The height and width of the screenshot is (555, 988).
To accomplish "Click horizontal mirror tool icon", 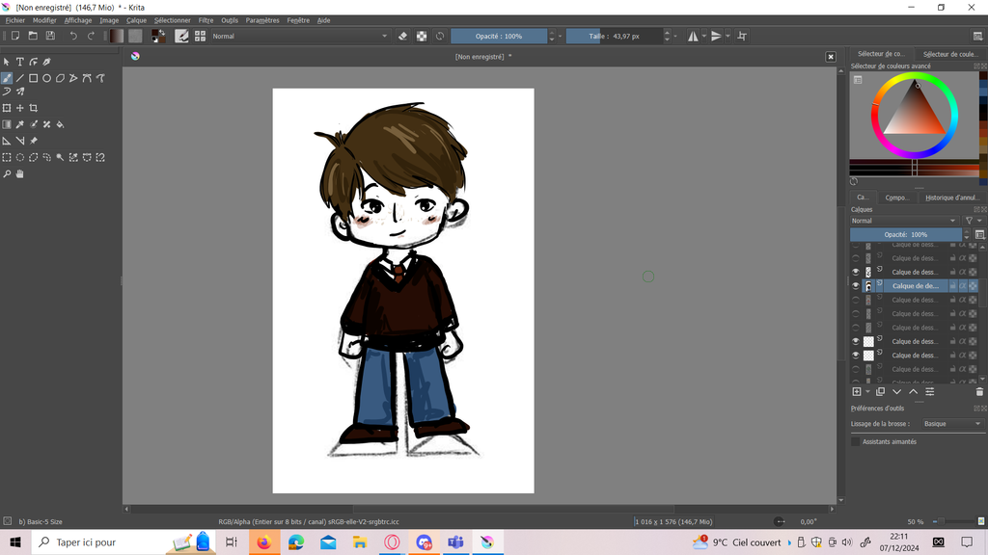I will pos(693,36).
